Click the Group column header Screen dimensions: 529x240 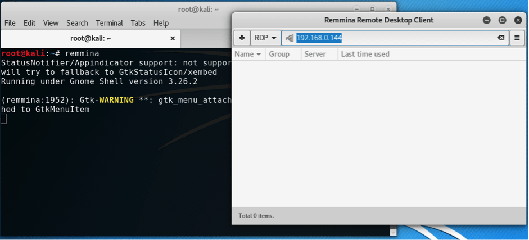(279, 54)
